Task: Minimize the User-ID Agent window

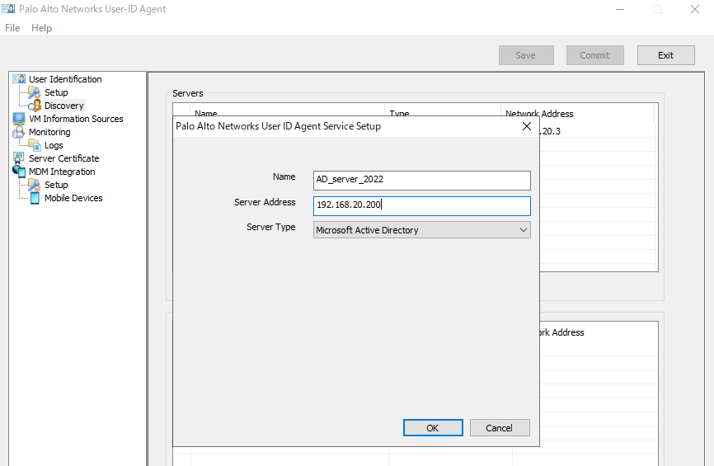Action: pos(620,9)
